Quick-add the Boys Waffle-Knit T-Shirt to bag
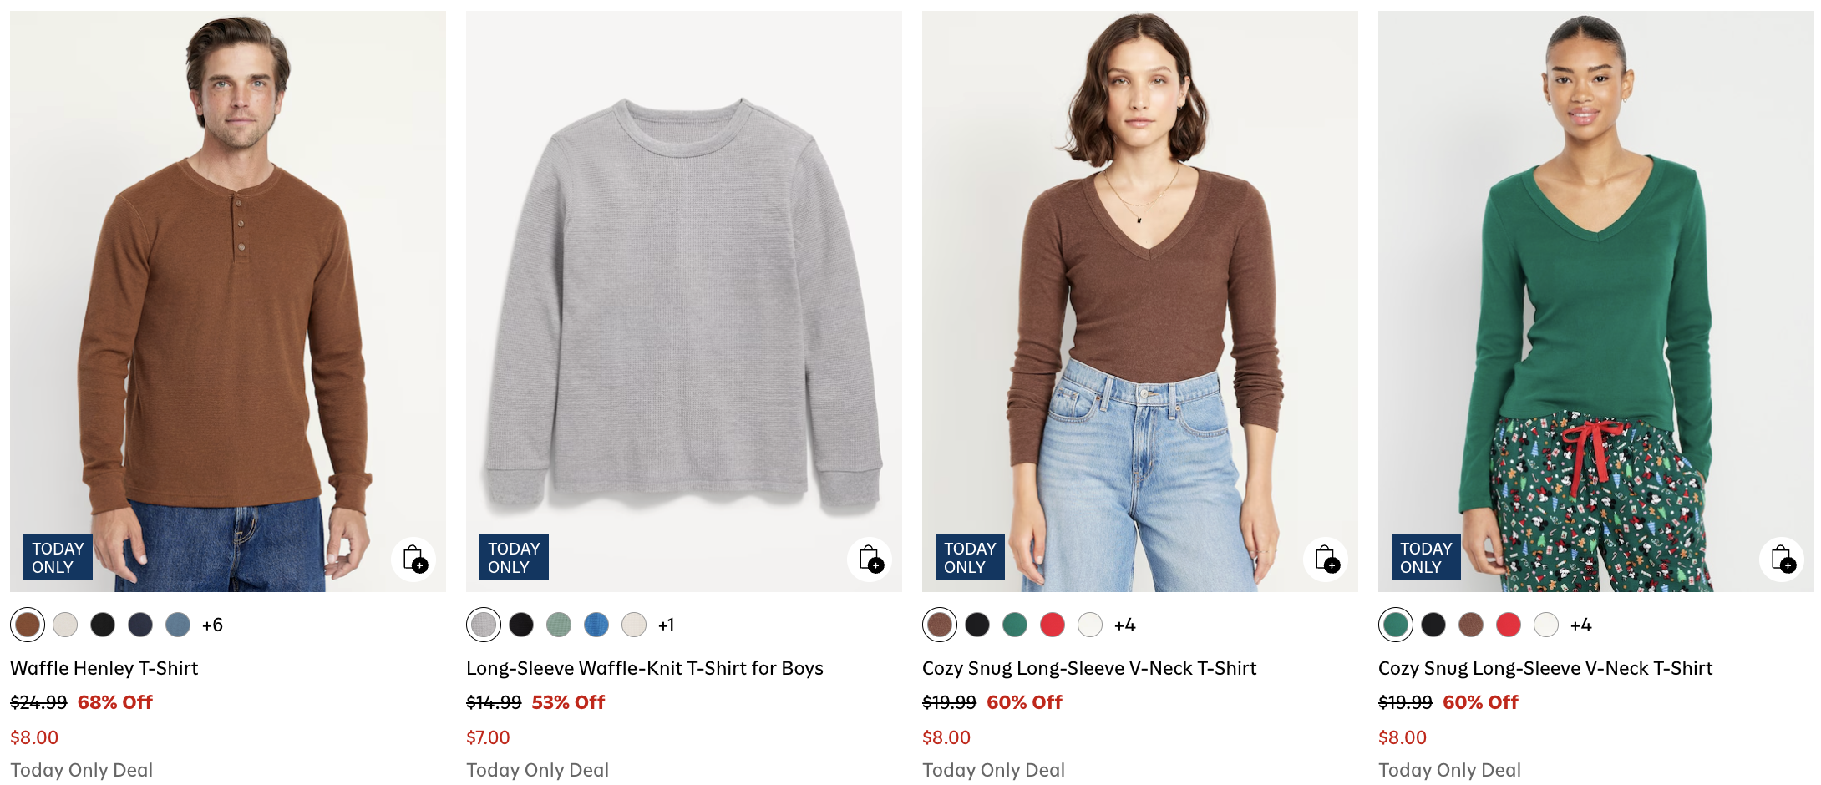The height and width of the screenshot is (785, 1821). pyautogui.click(x=870, y=559)
